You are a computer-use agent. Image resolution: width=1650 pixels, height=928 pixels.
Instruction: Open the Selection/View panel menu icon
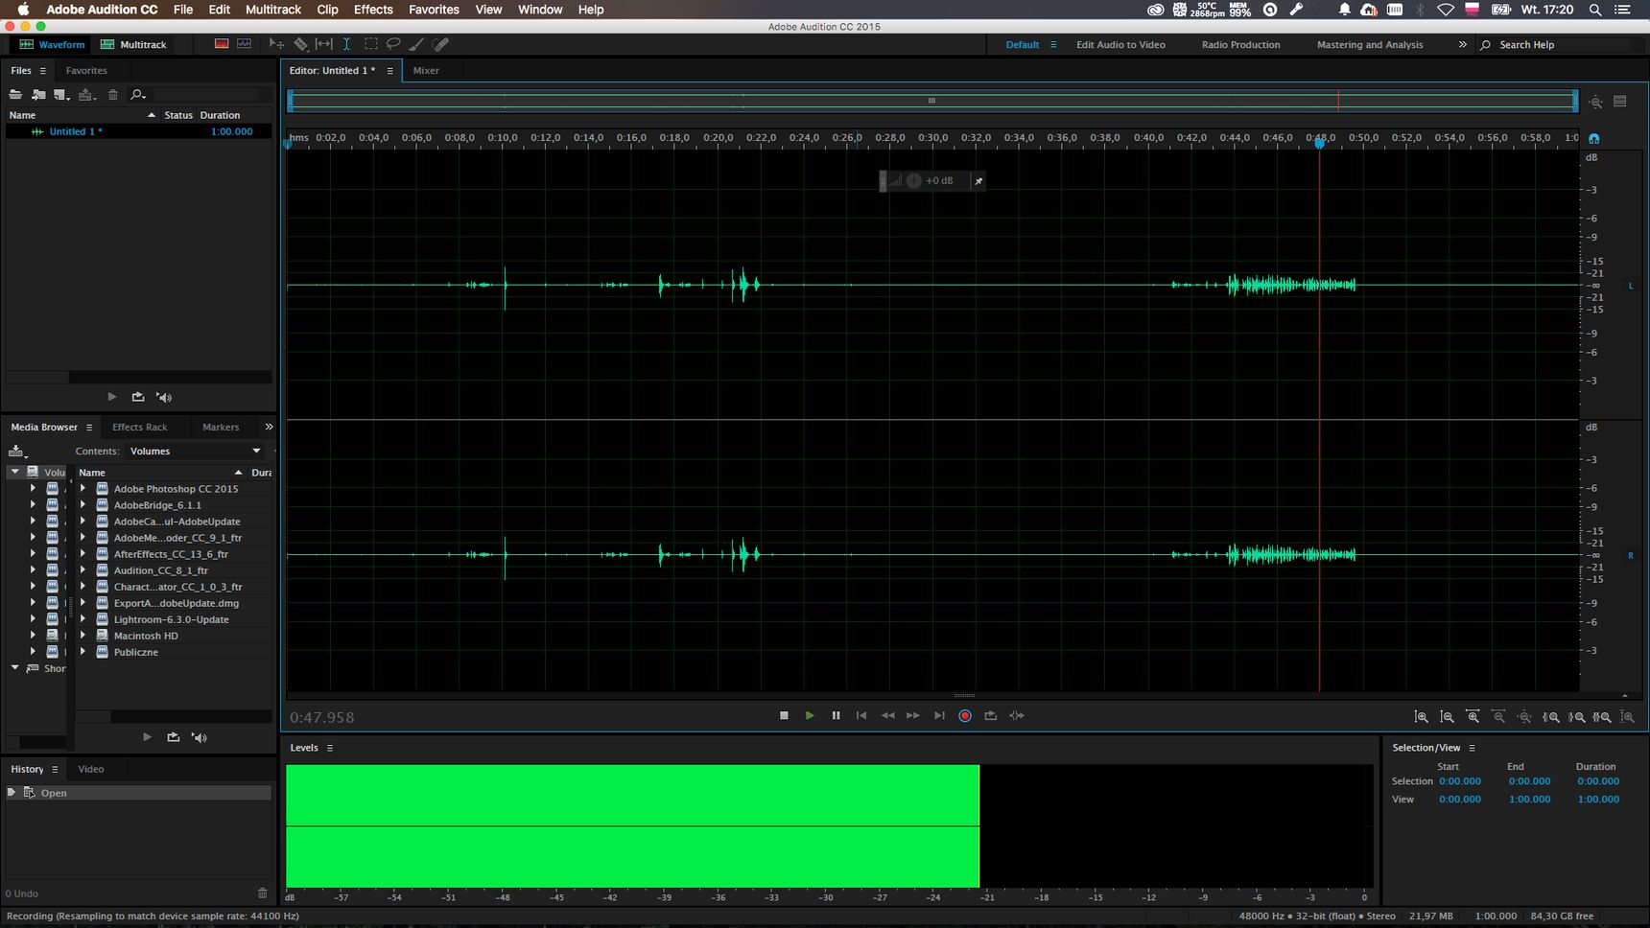[x=1472, y=748]
